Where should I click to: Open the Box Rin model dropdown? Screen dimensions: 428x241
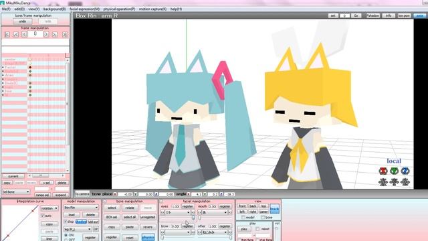click(x=81, y=208)
